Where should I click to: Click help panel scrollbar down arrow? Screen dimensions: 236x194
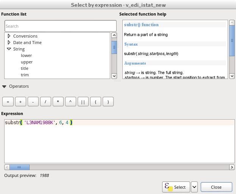pos(232,76)
